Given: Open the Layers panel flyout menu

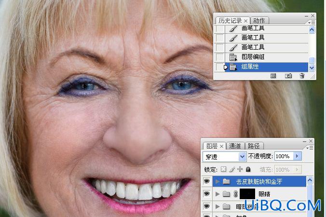Looking at the screenshot, I should [310, 148].
